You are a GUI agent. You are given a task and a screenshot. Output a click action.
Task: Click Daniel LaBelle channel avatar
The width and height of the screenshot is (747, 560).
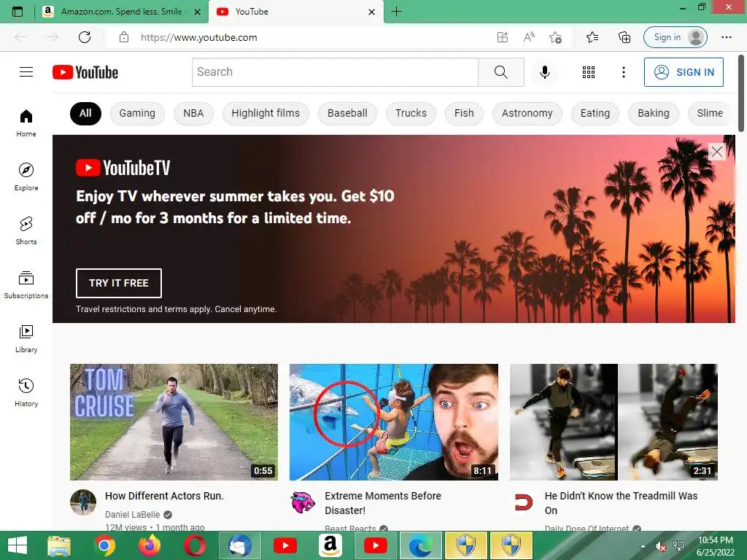tap(83, 502)
